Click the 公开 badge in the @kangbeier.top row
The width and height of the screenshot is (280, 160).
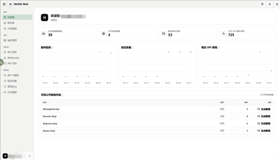(222, 109)
